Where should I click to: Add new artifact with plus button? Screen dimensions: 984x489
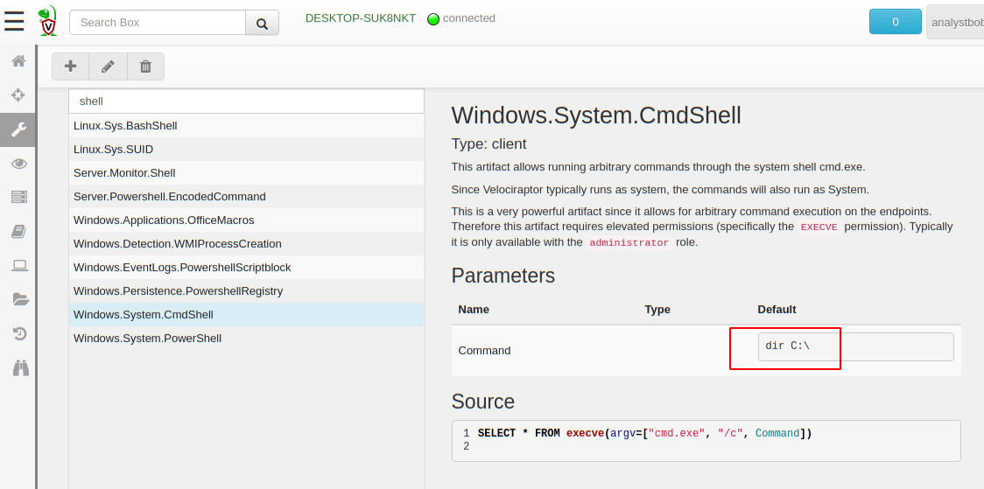70,66
